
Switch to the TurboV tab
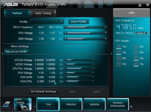(x=17, y=13)
